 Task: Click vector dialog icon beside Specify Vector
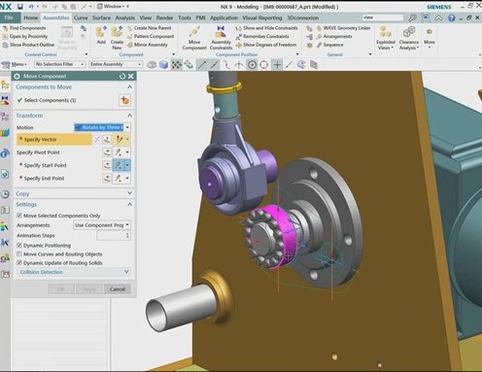click(107, 140)
